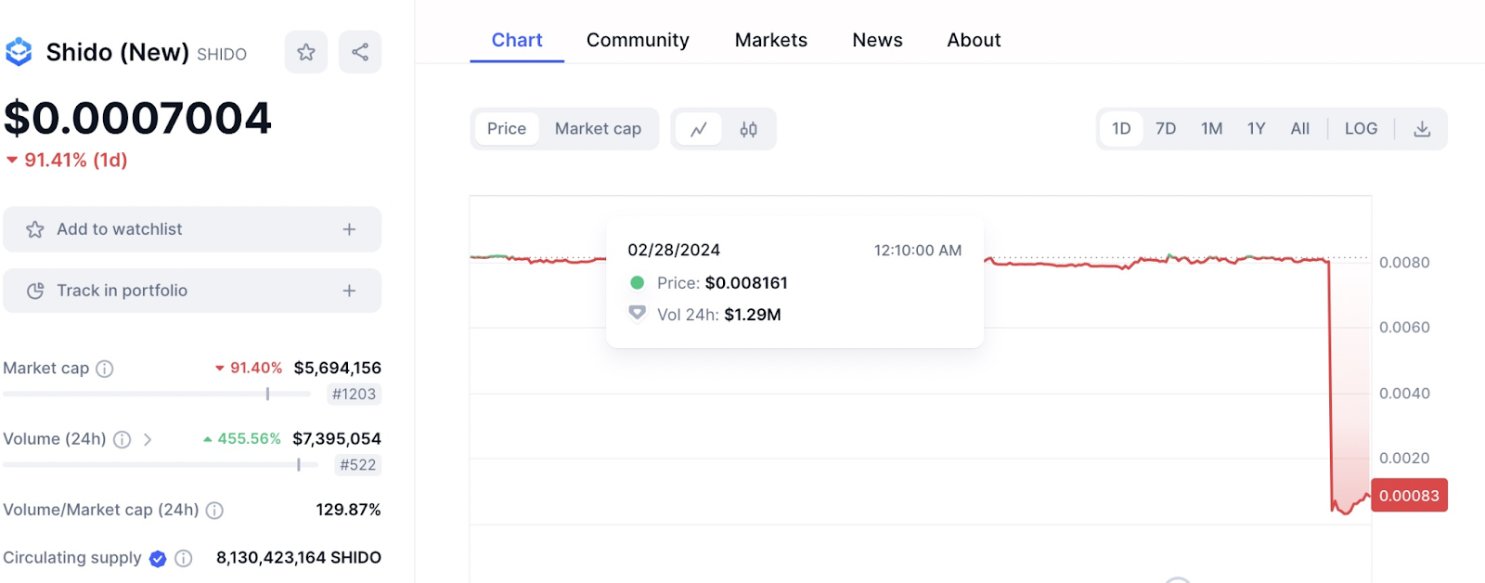Screen dimensions: 1485x583
Task: Click the Track in portfolio button
Action: tap(192, 291)
